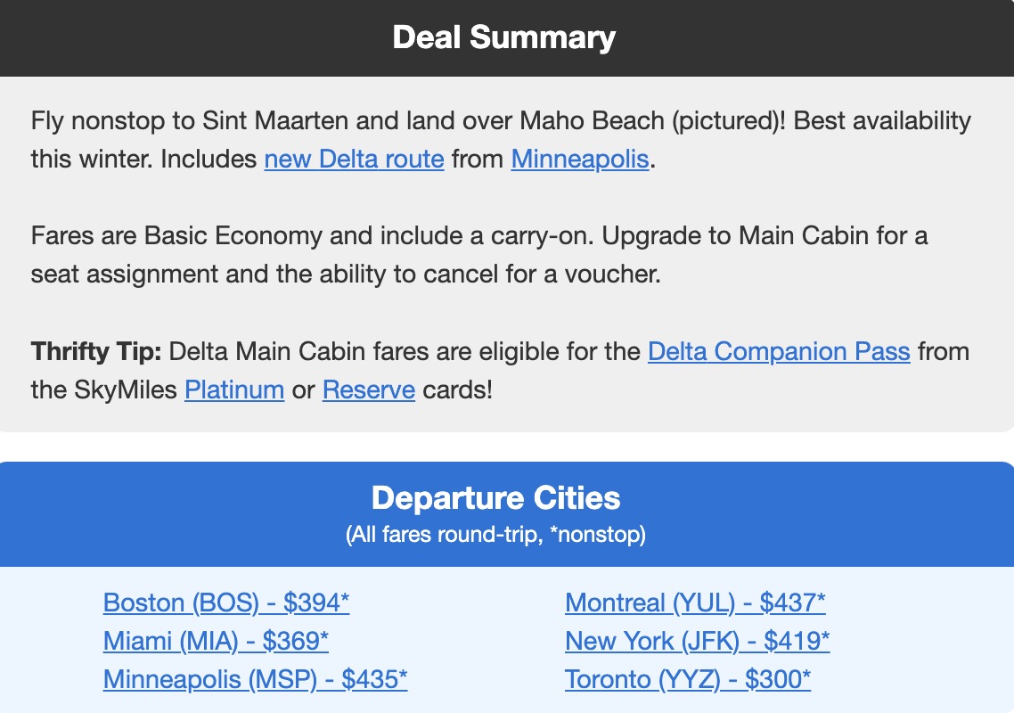Select the Montreal (YUL) $437 fare link
1014x713 pixels.
[694, 602]
